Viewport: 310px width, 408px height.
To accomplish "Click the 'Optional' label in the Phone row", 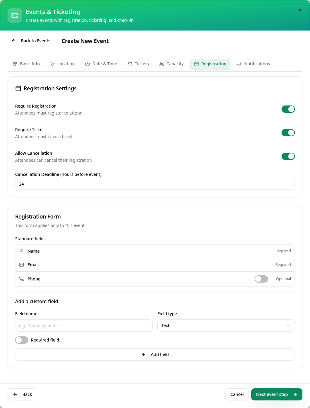I will click(283, 279).
